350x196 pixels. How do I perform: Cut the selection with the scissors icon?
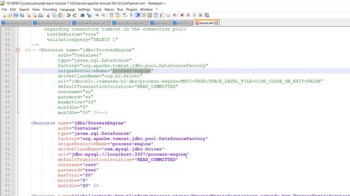click(48, 15)
